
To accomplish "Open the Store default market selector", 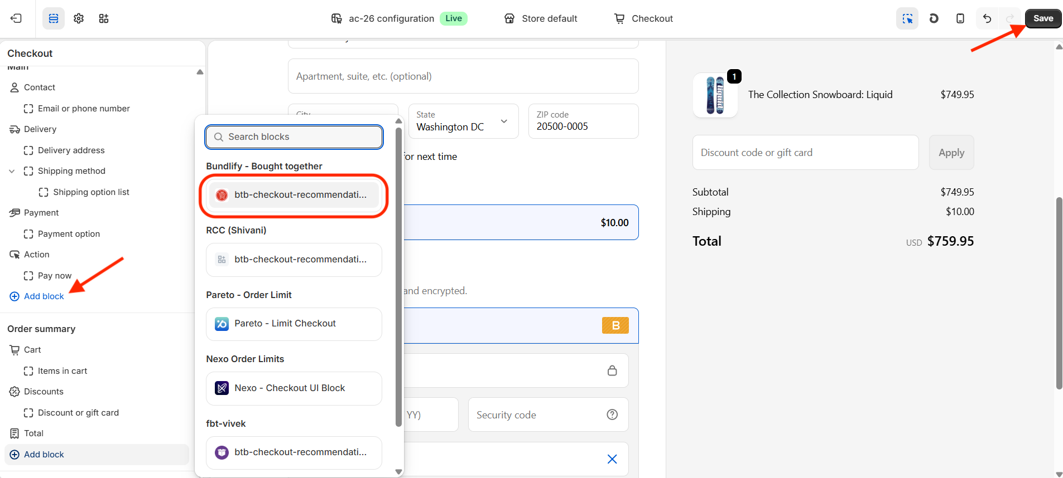I will [541, 18].
